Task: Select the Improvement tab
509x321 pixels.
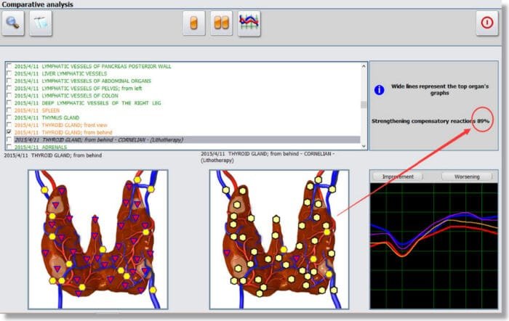Action: pyautogui.click(x=398, y=176)
